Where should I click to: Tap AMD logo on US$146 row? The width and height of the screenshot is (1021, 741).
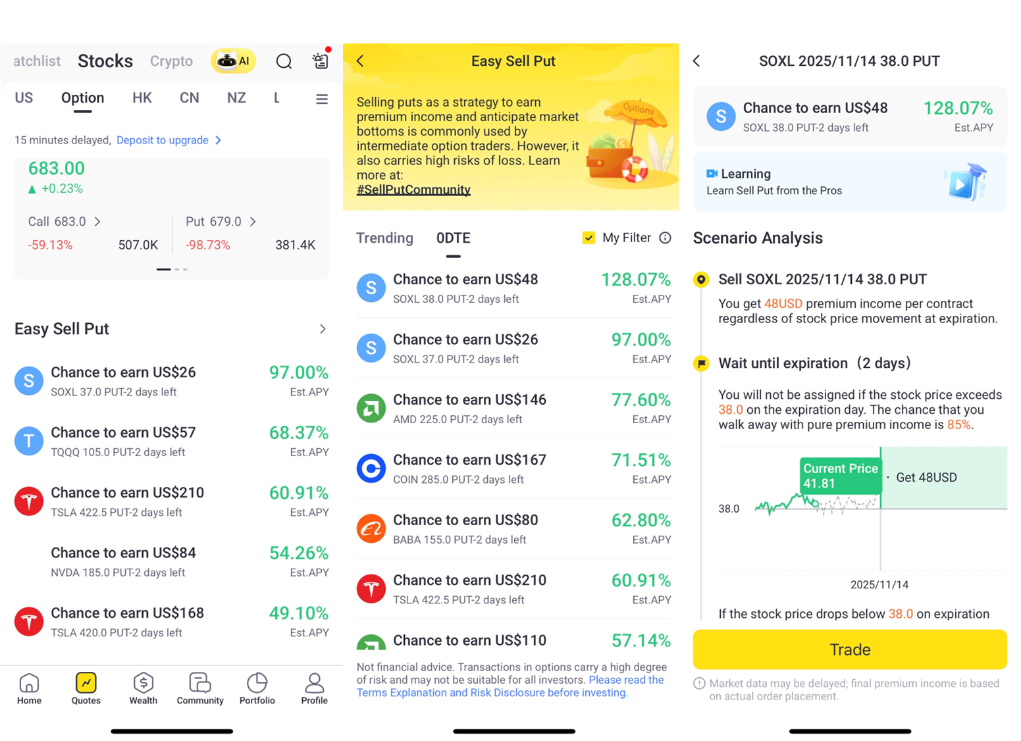[371, 408]
